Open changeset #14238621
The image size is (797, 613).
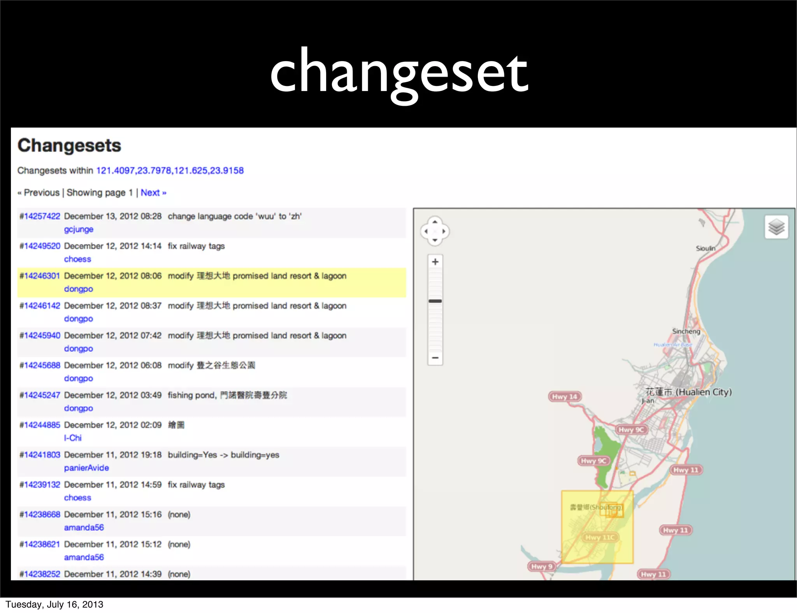[x=40, y=544]
